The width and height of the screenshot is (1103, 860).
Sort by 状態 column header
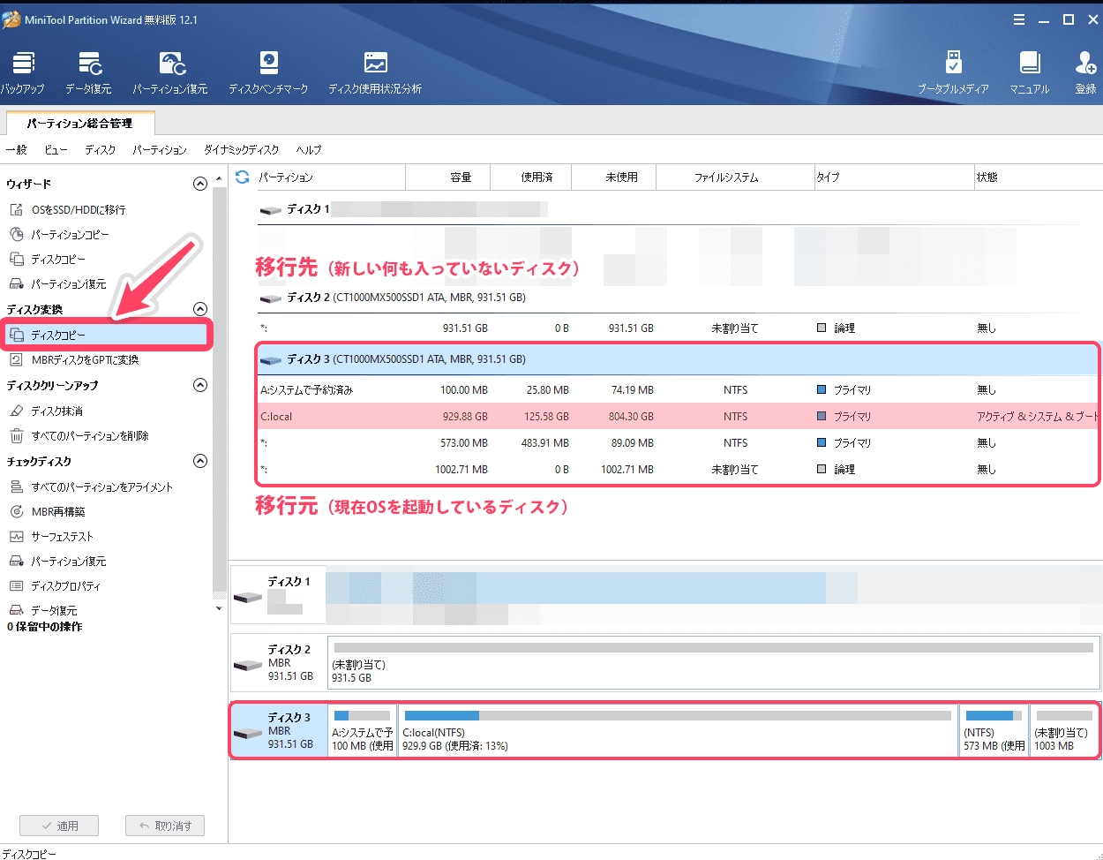click(1039, 177)
